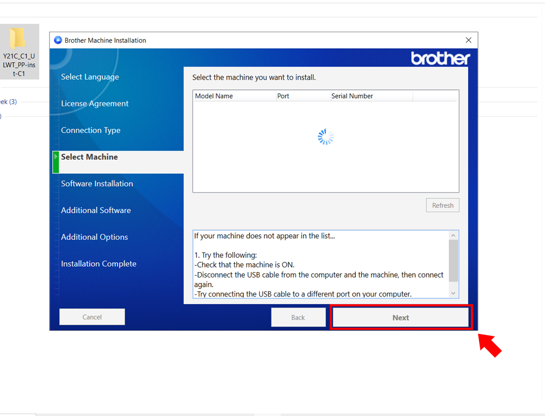Viewport: 545px width, 416px height.
Task: Click the Next button
Action: [x=401, y=317]
